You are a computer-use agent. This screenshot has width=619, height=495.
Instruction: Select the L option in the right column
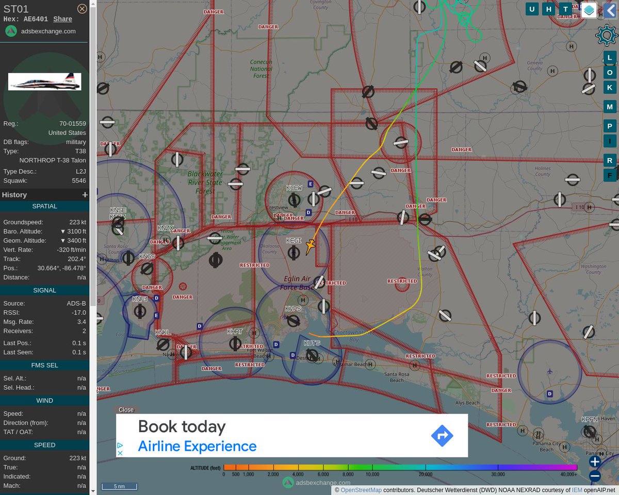(x=610, y=58)
